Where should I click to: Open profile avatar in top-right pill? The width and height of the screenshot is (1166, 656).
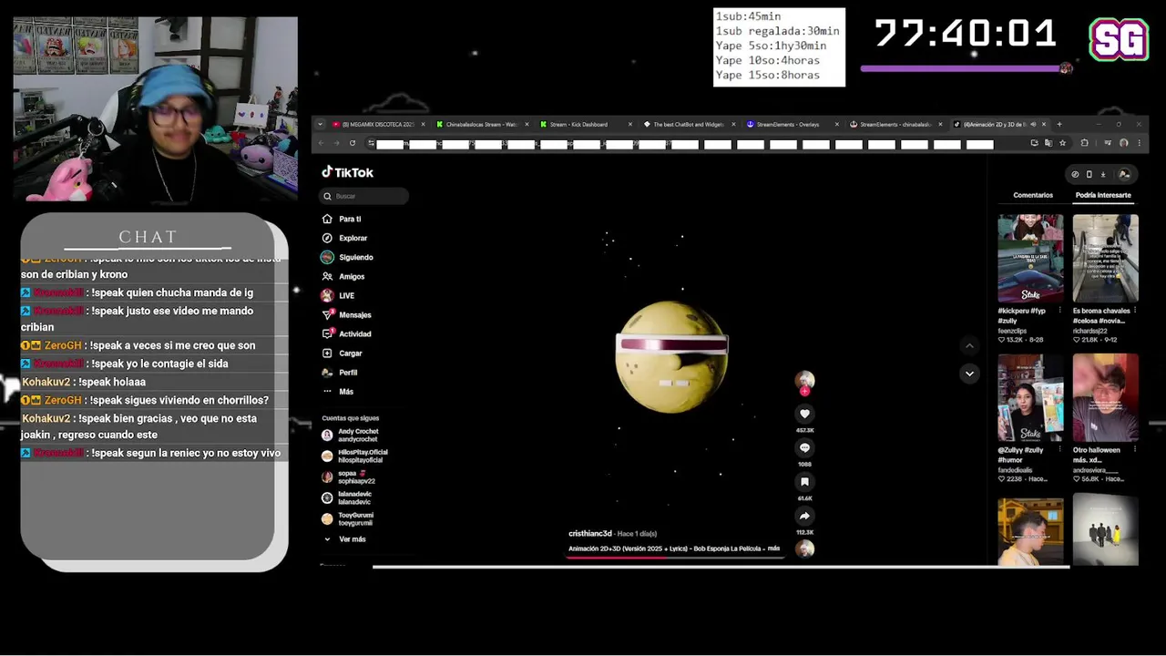(1124, 174)
